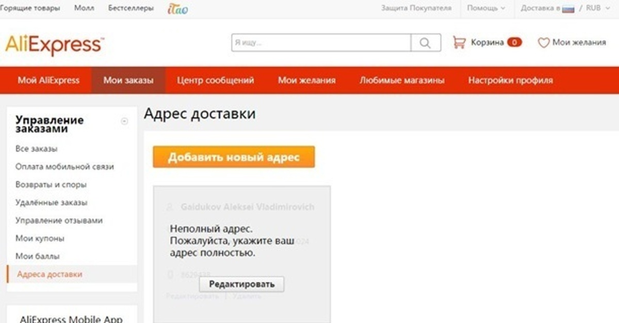Open Любимые магазины tab
This screenshot has width=619, height=323.
point(402,80)
